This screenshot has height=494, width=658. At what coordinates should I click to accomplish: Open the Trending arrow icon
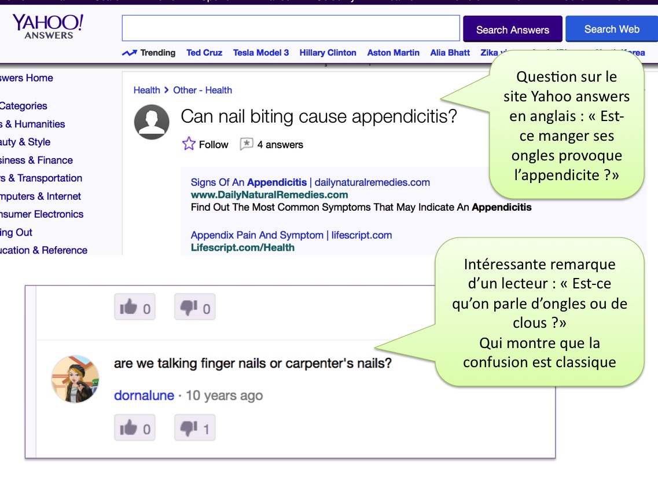point(129,53)
